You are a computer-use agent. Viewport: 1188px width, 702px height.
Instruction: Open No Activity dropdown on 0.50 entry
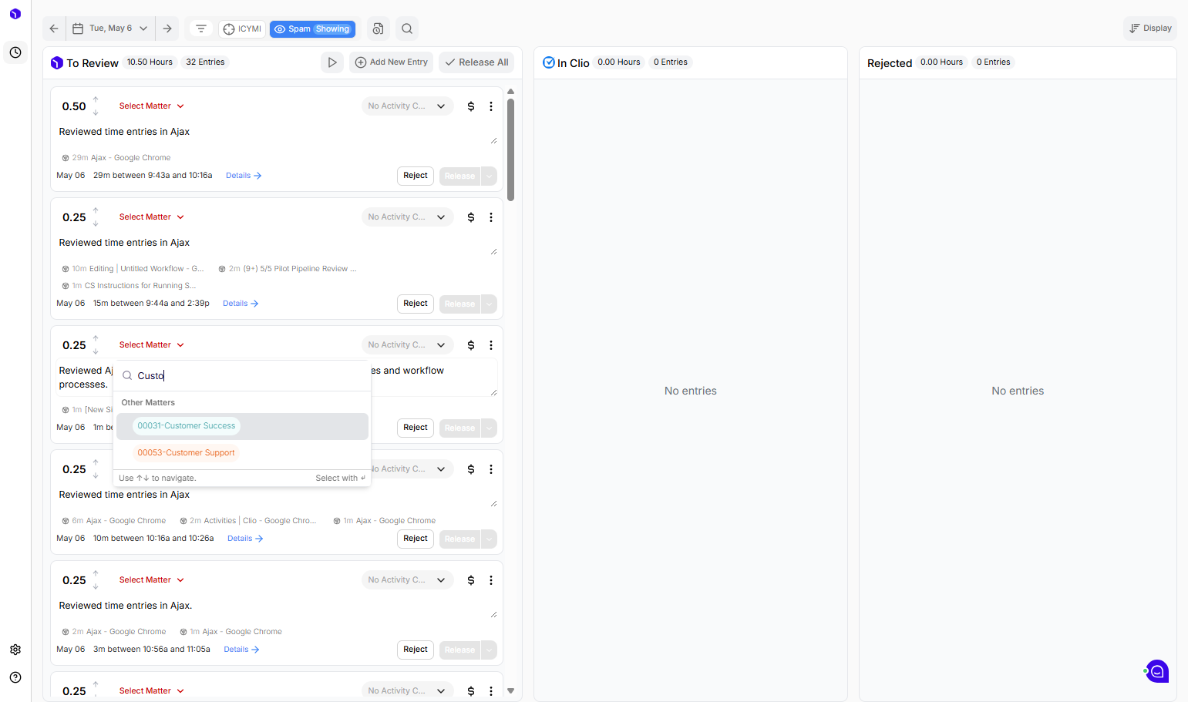[x=407, y=106]
